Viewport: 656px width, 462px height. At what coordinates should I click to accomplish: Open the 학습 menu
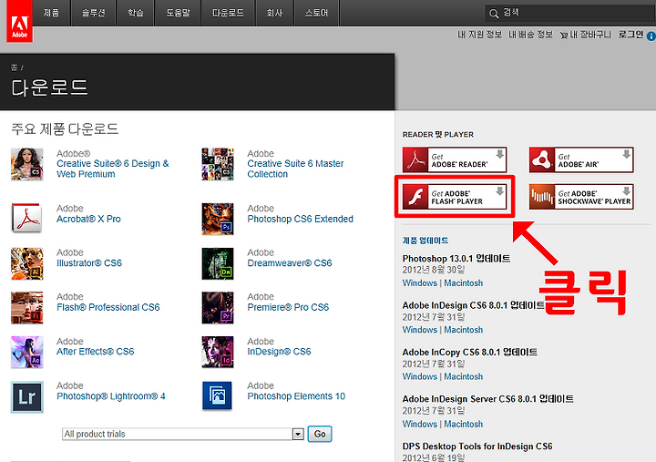click(135, 13)
